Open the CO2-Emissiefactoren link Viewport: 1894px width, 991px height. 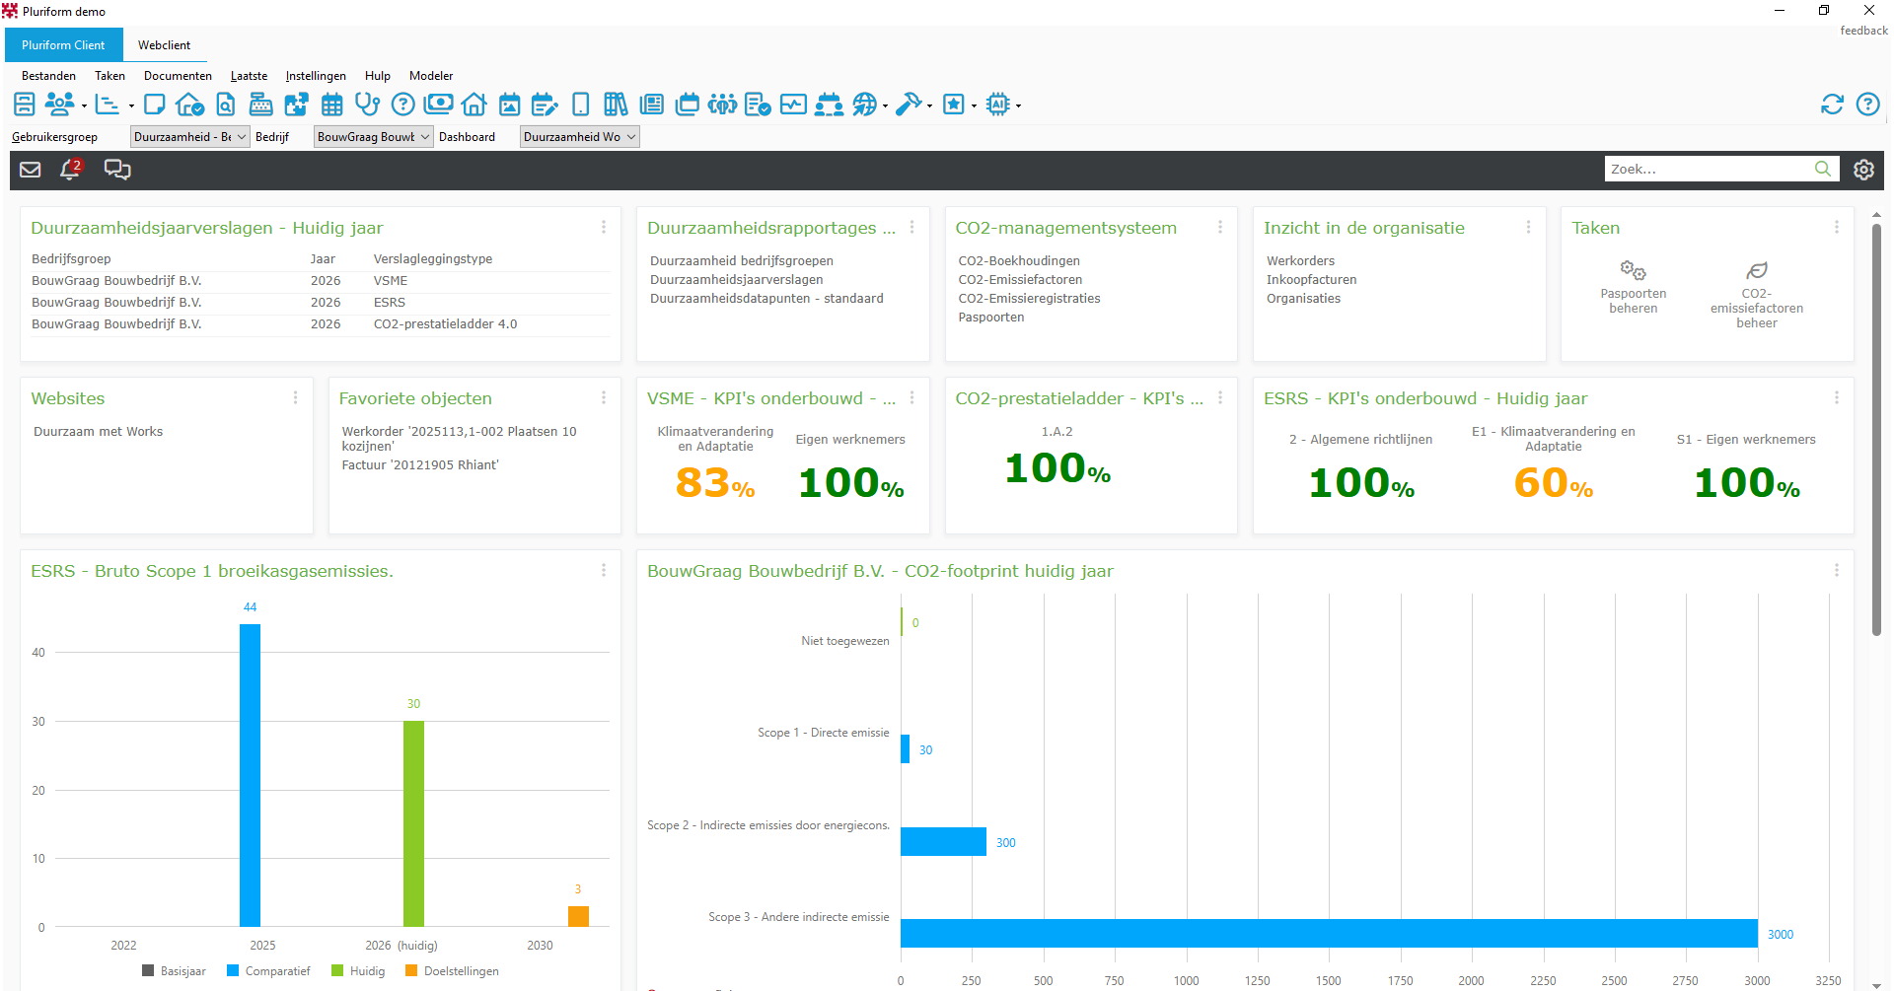click(1020, 280)
